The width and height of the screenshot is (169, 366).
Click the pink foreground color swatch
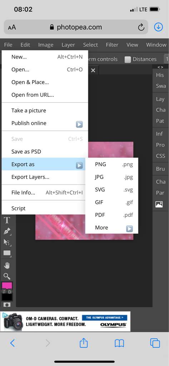coord(7,286)
